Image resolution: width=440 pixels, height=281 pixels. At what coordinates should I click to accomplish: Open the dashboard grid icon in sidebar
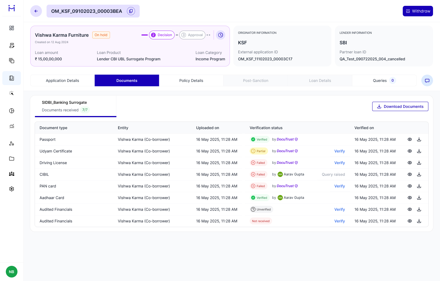12,28
